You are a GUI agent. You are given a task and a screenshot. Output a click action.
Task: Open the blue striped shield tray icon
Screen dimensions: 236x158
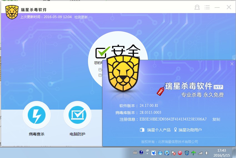click(187, 153)
